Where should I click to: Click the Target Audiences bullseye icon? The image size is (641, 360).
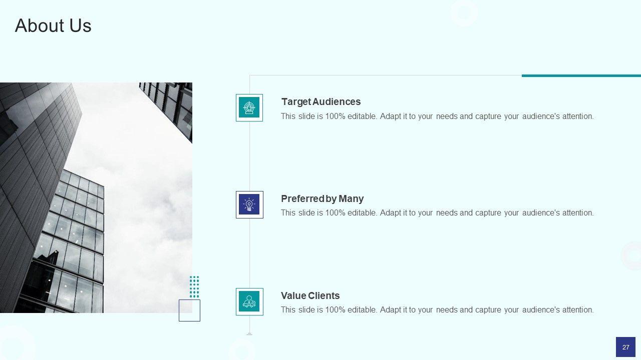coord(249,107)
